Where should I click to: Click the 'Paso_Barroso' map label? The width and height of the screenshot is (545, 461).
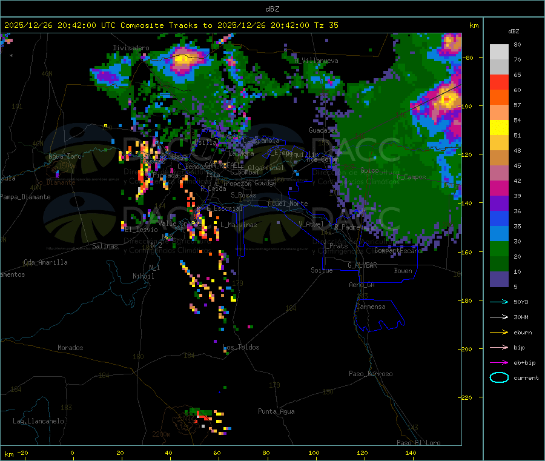(x=371, y=374)
